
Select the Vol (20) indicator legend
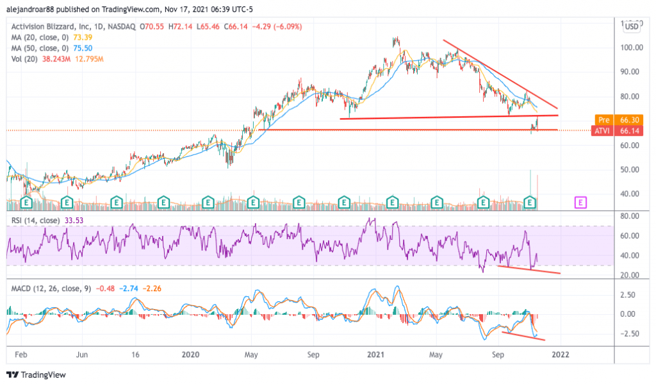coord(25,59)
